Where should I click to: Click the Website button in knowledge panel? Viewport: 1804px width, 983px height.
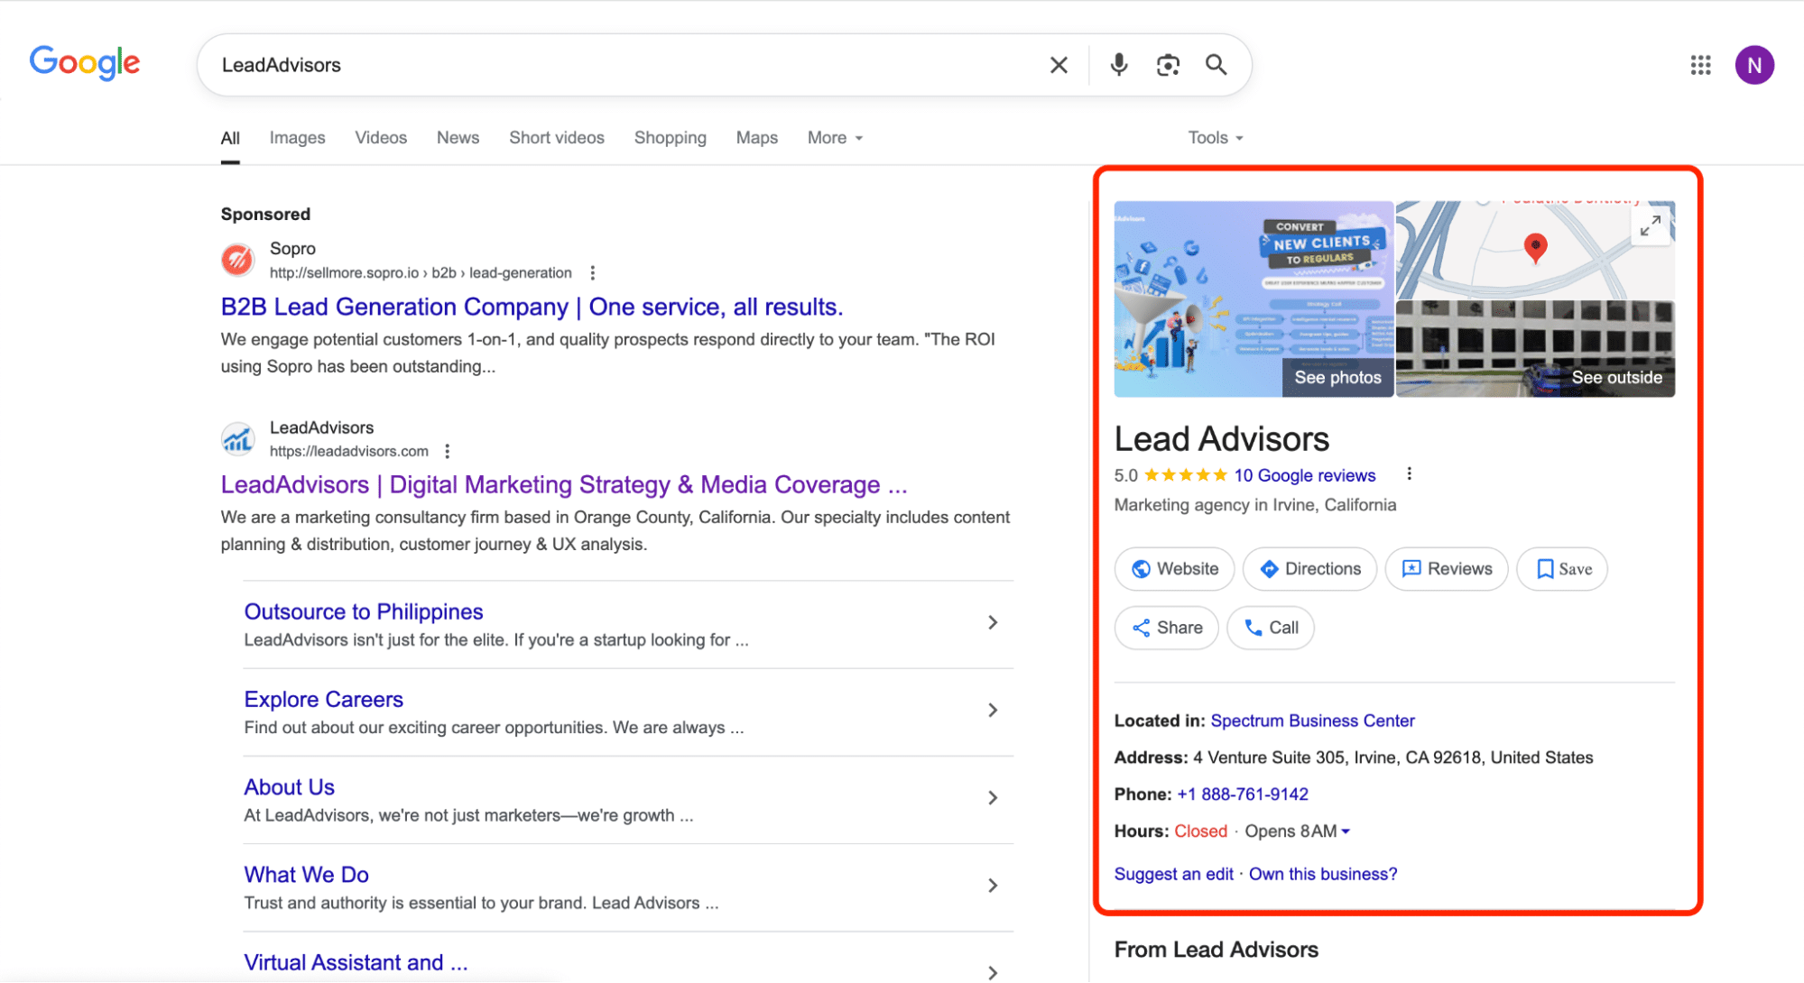tap(1174, 569)
